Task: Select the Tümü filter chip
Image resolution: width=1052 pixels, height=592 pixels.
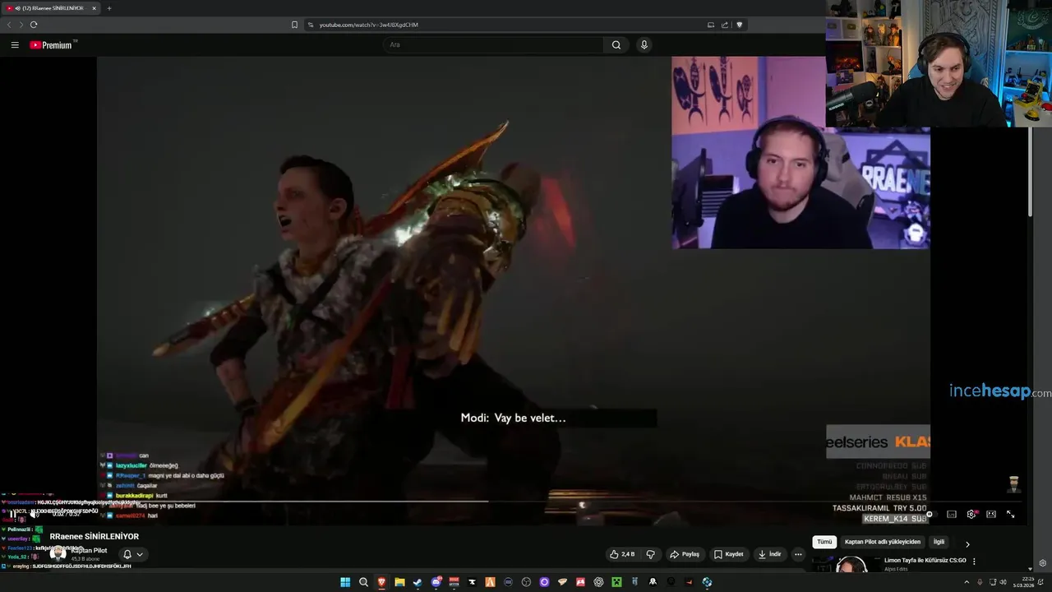Action: click(824, 542)
